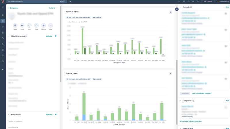Open the Help question-mark icon
Screen dimensions: 230x129
(x=189, y=2)
